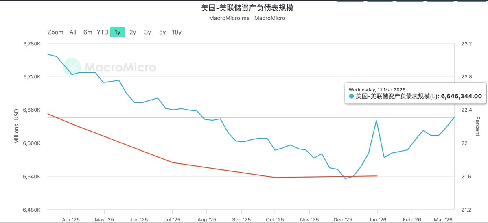
Task: Click the 6,480K left axis label
Action: [x=32, y=210]
